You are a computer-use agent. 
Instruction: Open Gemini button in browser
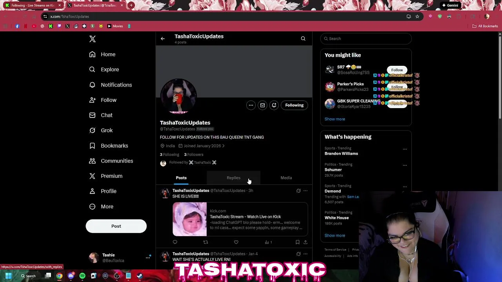[450, 5]
